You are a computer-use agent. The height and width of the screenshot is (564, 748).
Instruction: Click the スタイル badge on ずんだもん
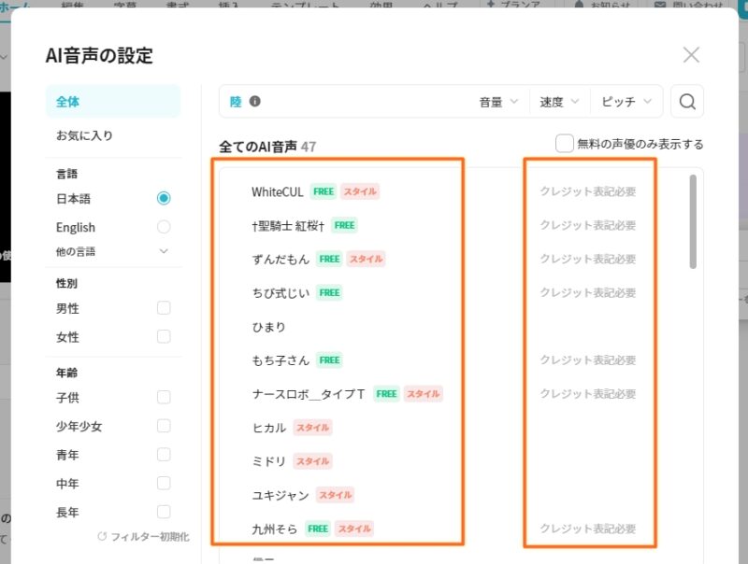tap(366, 260)
